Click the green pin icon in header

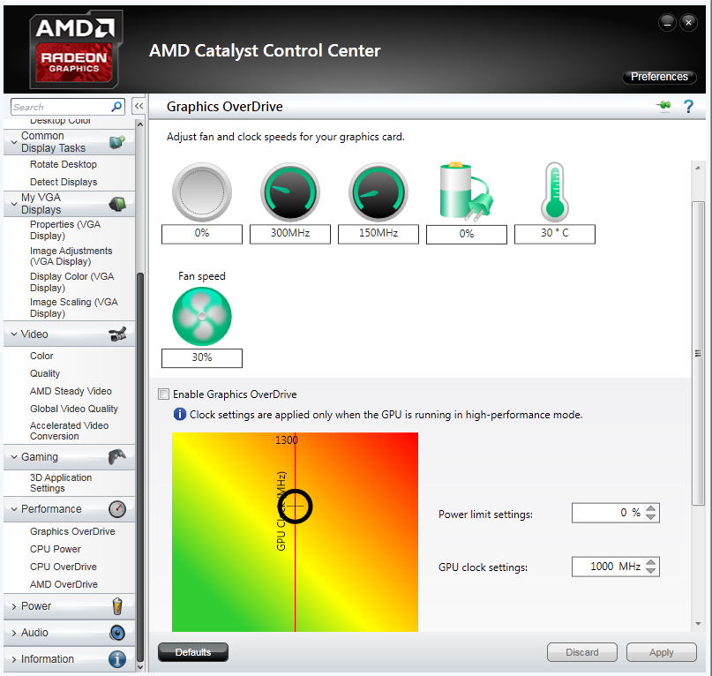663,106
